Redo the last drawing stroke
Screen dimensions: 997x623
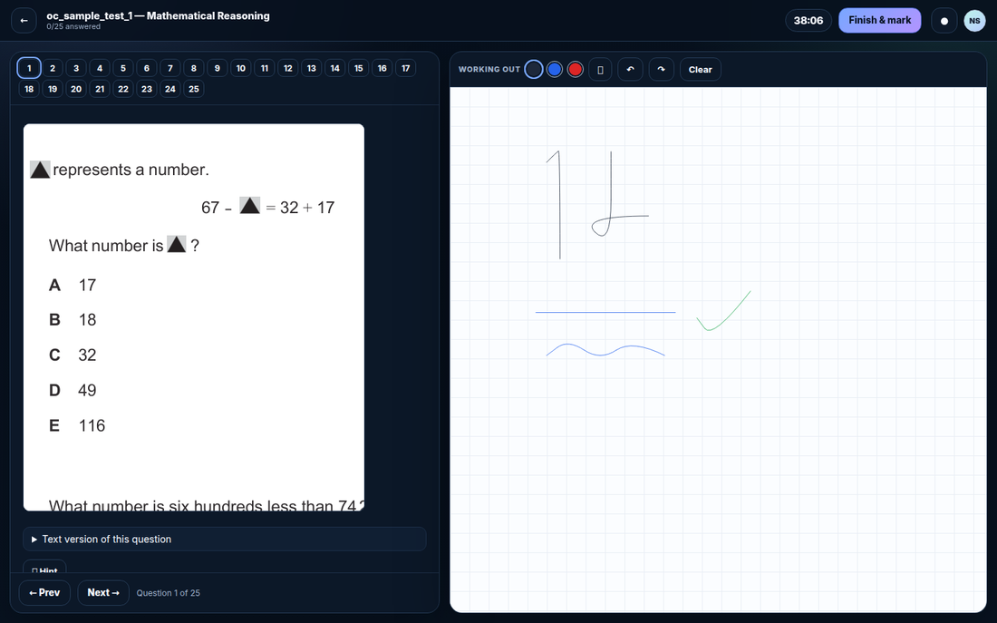662,69
